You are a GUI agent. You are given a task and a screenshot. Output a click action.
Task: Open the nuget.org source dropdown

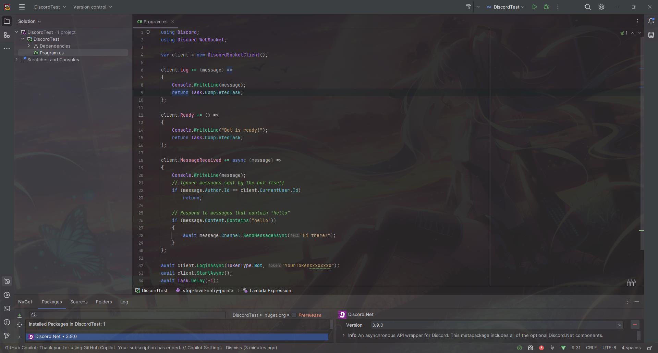tap(277, 315)
